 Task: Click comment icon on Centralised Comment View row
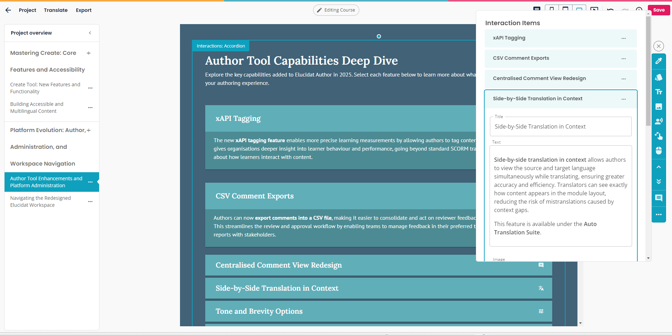click(x=541, y=265)
